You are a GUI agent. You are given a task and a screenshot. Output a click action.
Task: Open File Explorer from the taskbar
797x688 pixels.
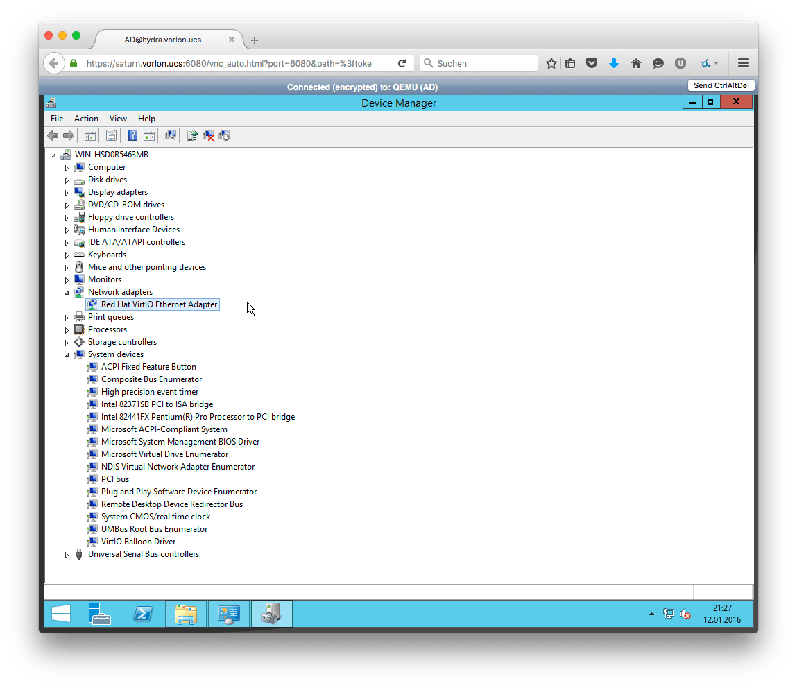click(x=185, y=614)
